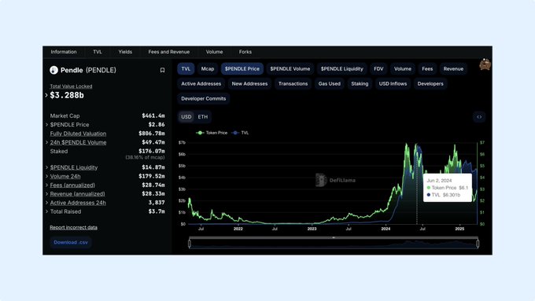Enable the $PENDLE Liquidity metric
Screen dimensions: 535x301
point(342,69)
